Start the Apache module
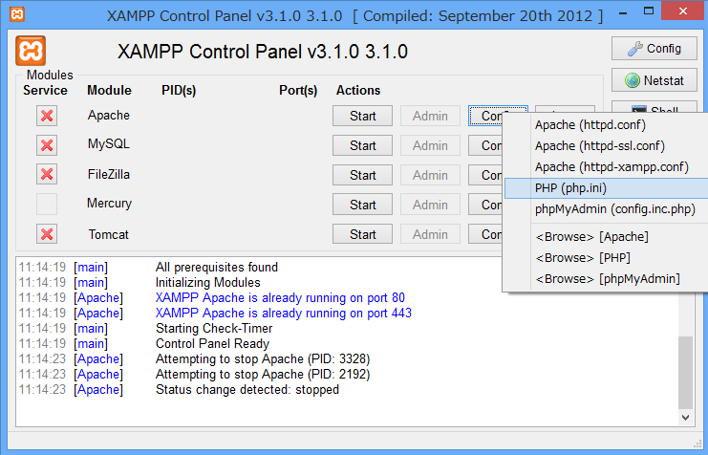The width and height of the screenshot is (708, 455). (362, 116)
